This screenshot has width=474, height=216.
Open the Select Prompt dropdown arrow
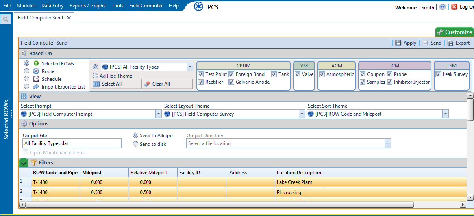(x=159, y=114)
